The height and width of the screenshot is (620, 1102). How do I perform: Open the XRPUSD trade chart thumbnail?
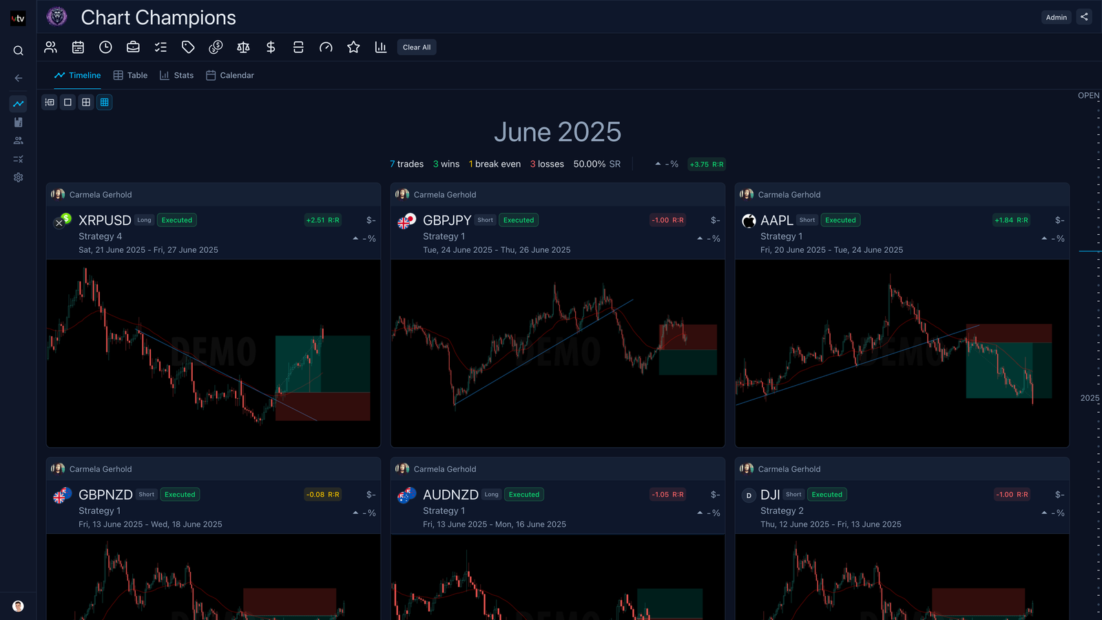coord(214,353)
